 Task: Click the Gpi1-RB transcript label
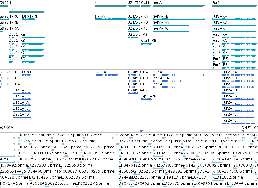click(x=149, y=41)
